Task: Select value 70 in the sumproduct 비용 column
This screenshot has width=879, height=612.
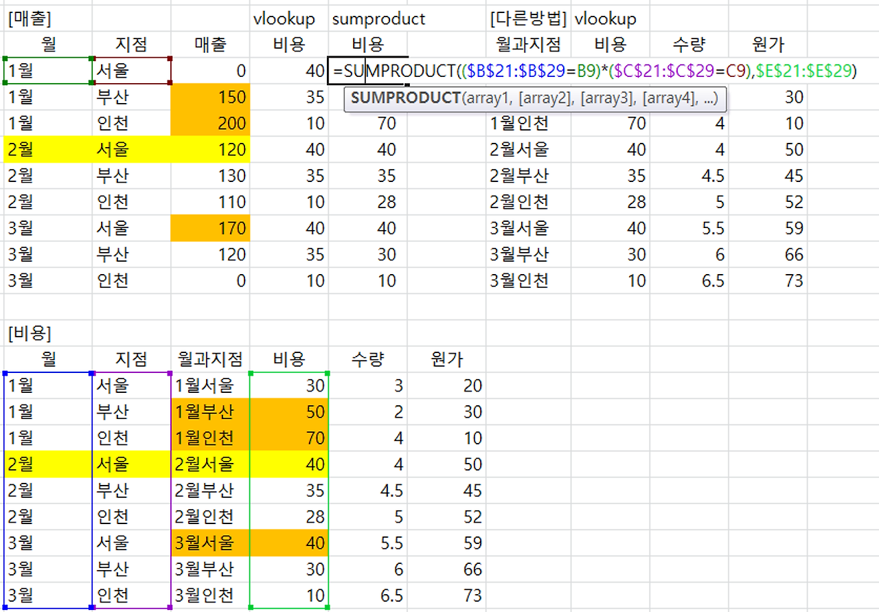Action: 368,124
